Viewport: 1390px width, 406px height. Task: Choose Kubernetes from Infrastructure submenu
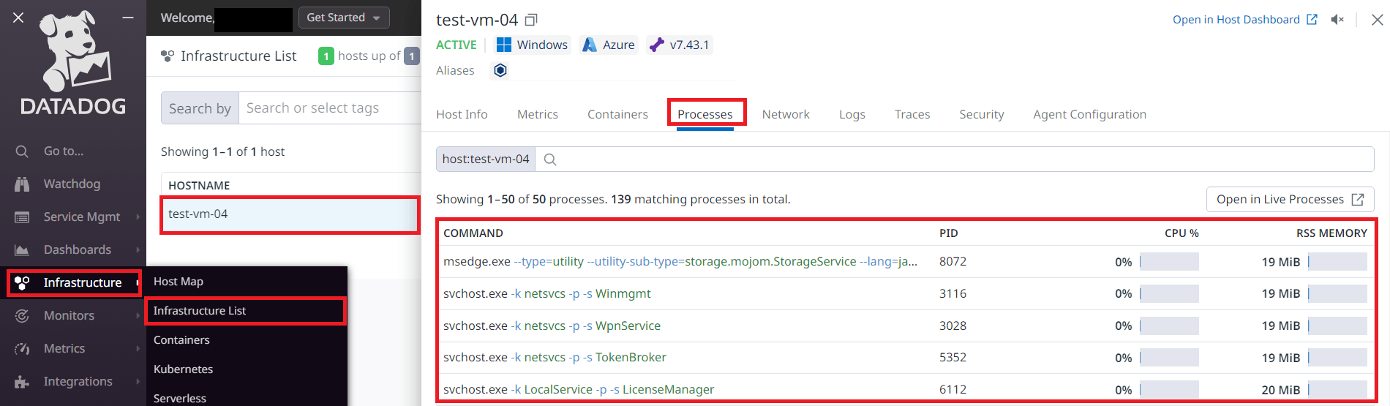coord(183,369)
